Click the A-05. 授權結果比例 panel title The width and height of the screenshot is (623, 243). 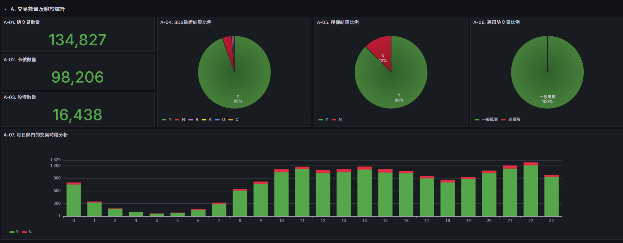tap(337, 22)
